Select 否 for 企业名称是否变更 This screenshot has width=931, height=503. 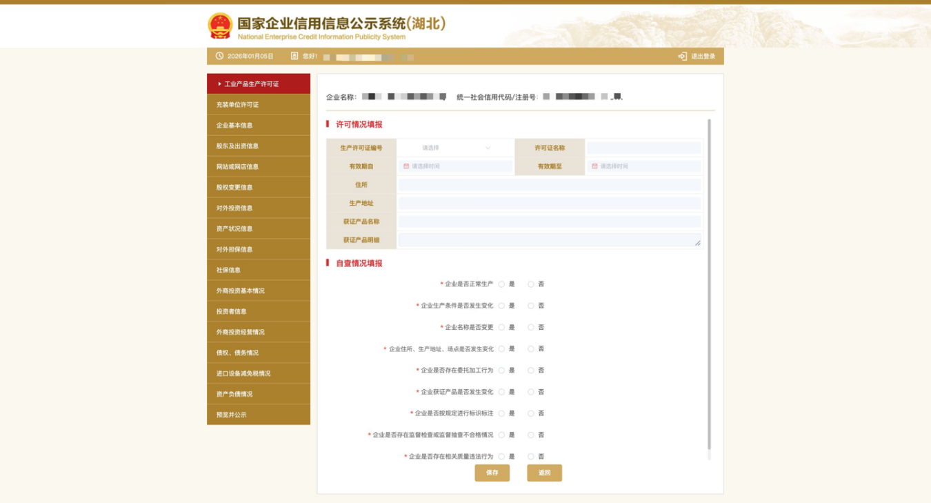(x=531, y=328)
